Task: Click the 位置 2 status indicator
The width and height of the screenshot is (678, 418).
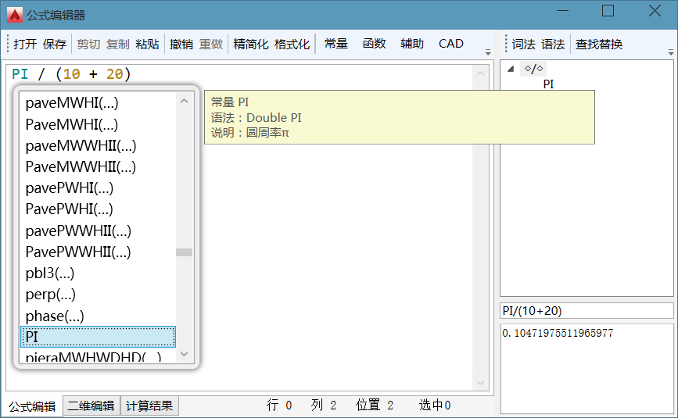Action: coord(375,405)
